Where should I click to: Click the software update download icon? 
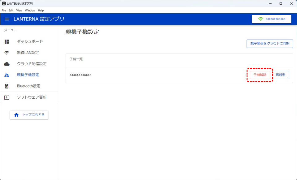[7, 97]
